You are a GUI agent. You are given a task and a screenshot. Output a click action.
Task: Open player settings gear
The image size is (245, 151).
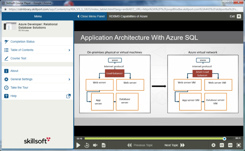pyautogui.click(x=213, y=145)
